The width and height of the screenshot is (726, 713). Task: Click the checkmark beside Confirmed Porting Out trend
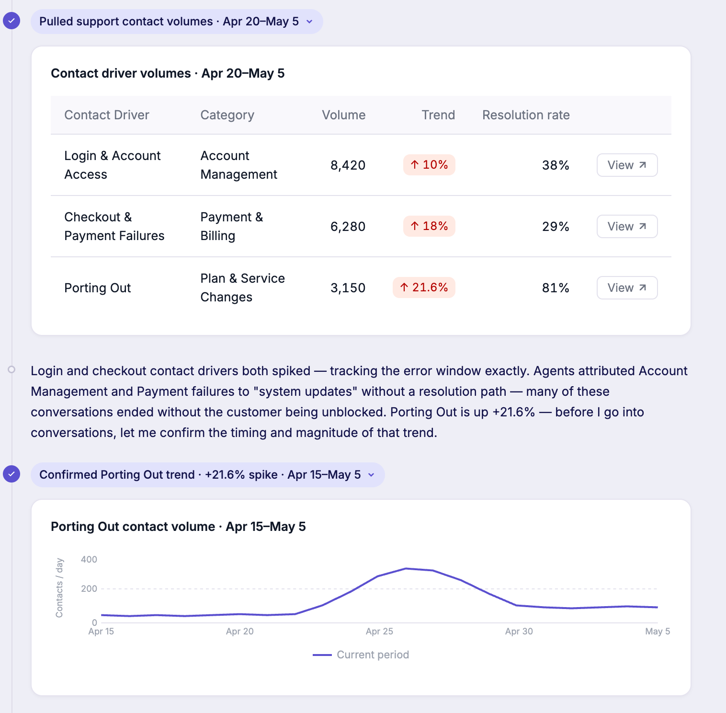[x=11, y=474]
